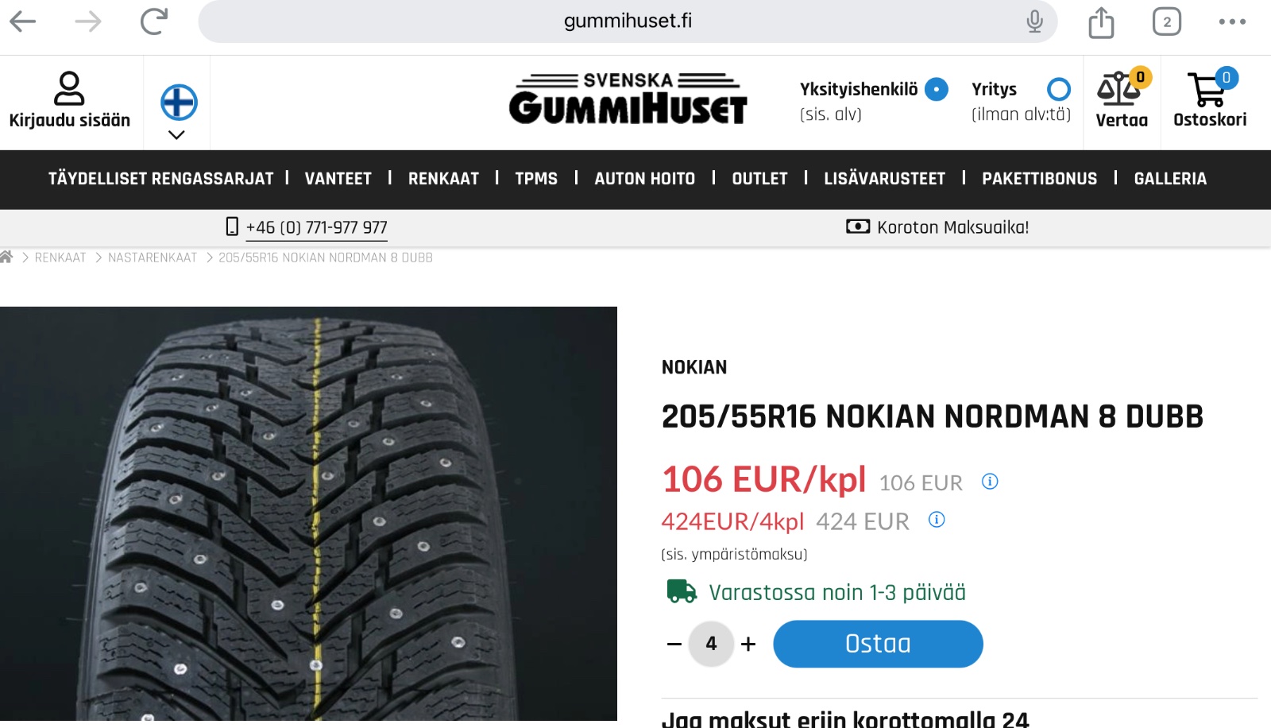
Task: Open the RENKAAT menu item
Action: click(443, 179)
